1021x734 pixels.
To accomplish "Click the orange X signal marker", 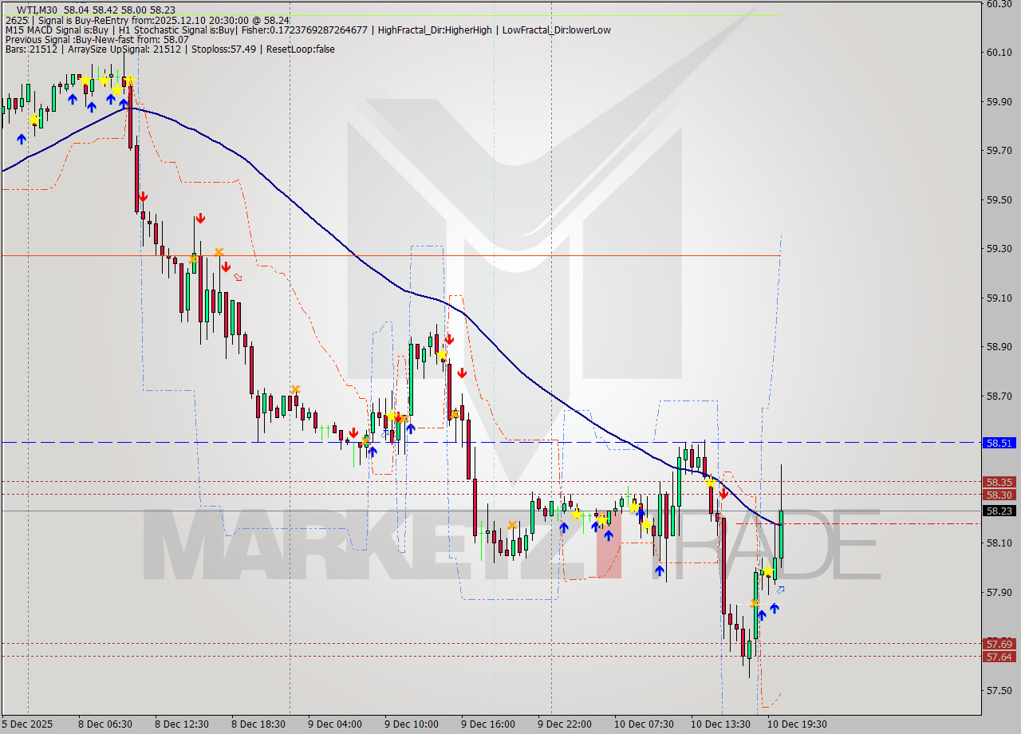I will pos(219,252).
